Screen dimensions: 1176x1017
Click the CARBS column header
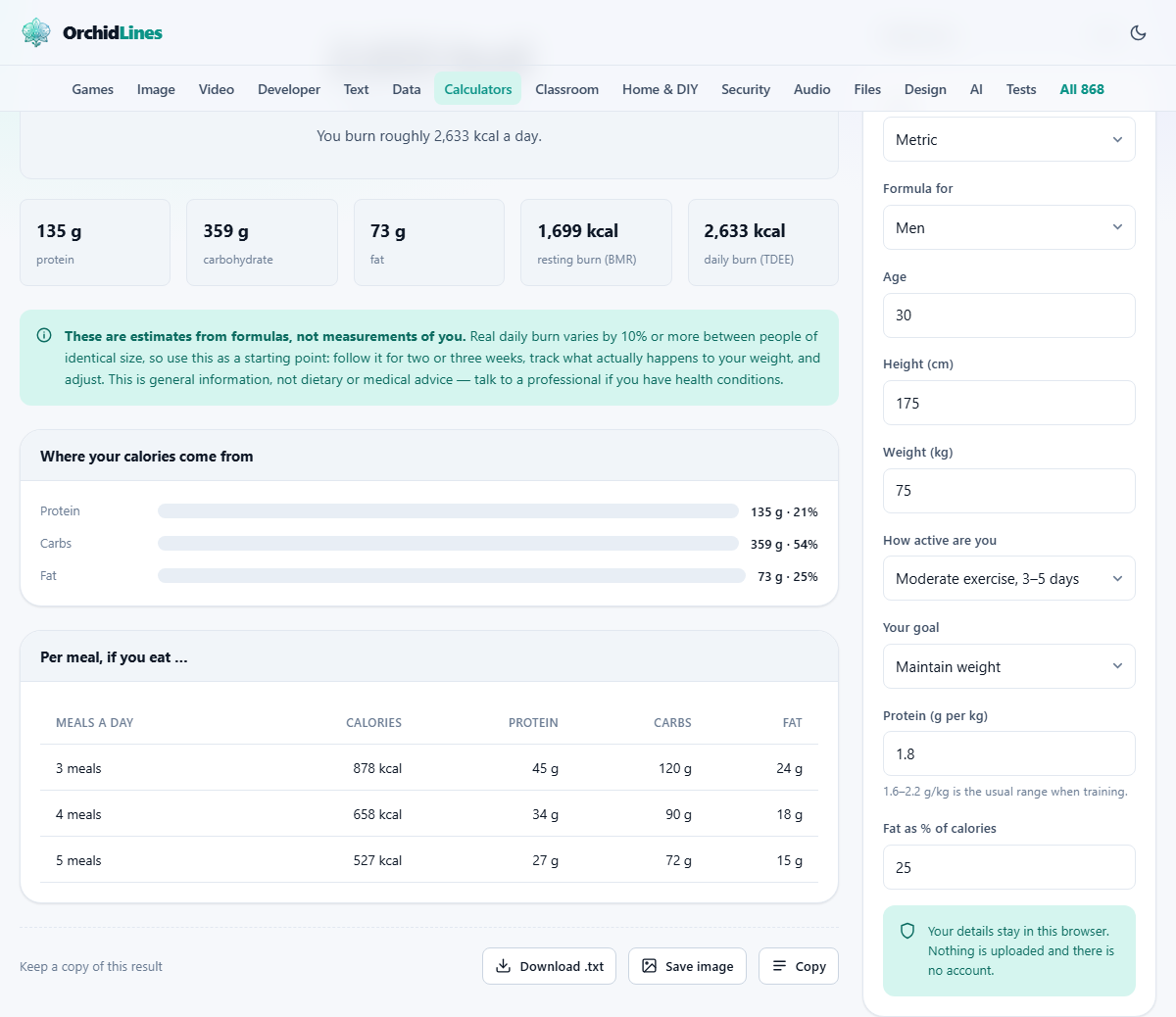672,722
